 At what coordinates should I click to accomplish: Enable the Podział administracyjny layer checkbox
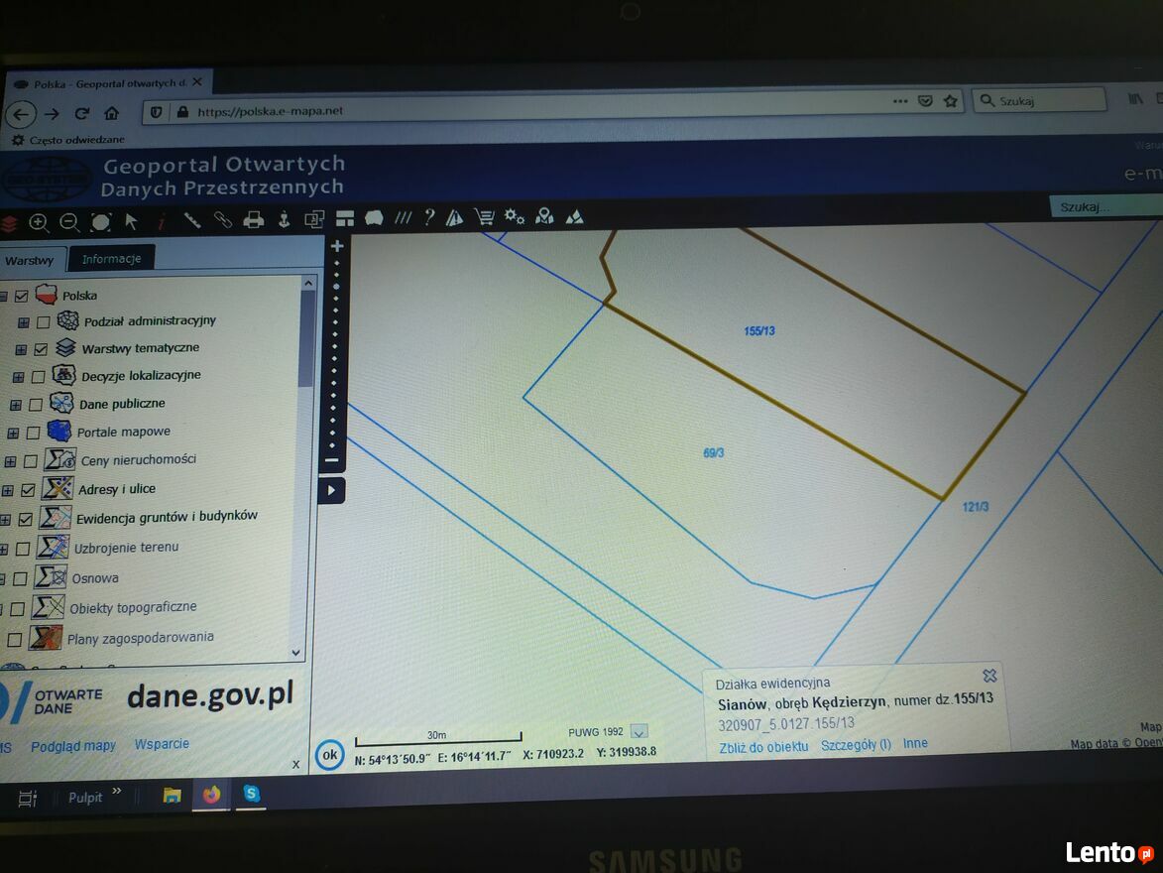(43, 322)
